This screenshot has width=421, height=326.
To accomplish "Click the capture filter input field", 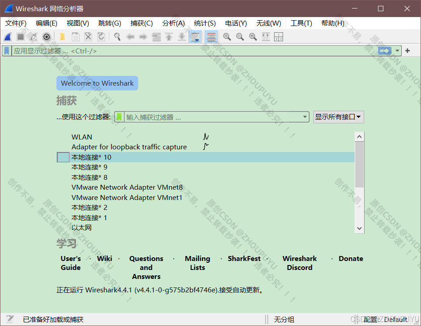I will (213, 117).
